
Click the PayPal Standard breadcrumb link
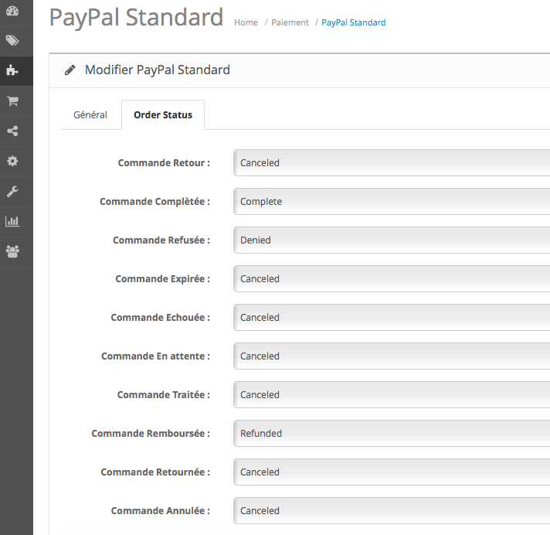coord(354,22)
